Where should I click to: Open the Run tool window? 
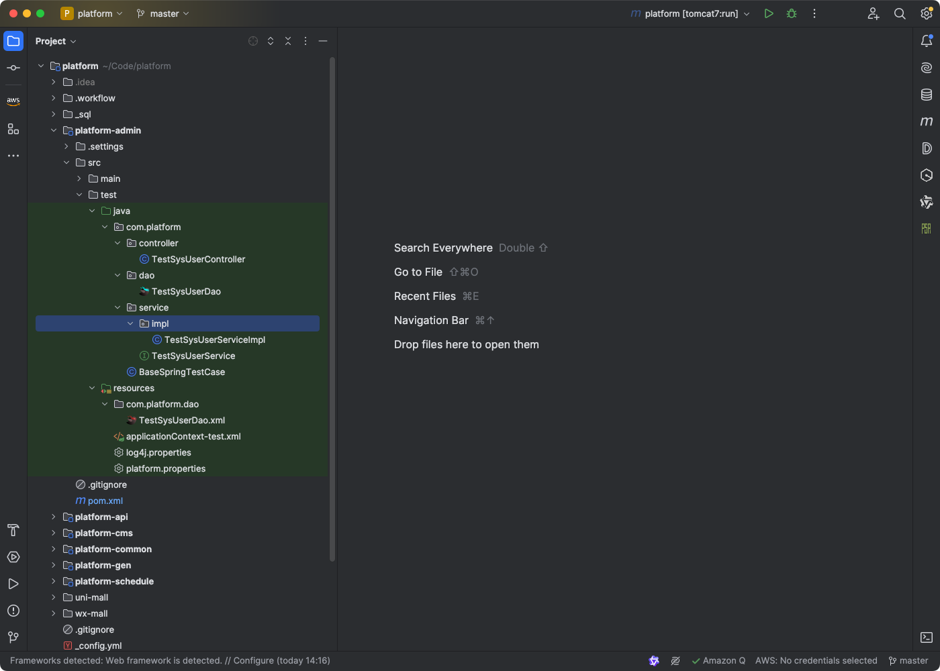(x=13, y=584)
